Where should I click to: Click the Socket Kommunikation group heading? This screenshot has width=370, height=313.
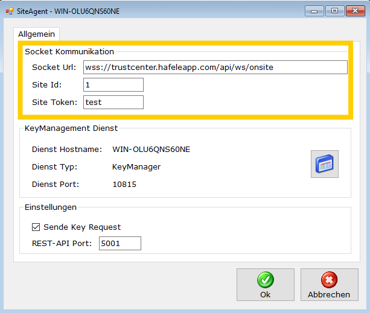coord(69,52)
